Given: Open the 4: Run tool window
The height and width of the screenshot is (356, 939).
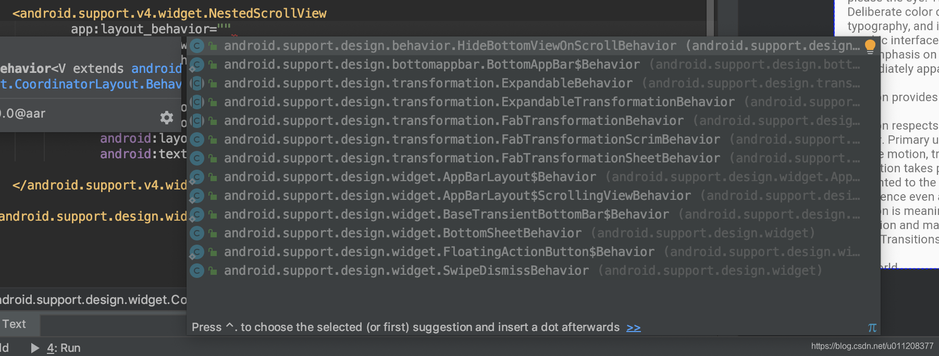Looking at the screenshot, I should coord(64,348).
